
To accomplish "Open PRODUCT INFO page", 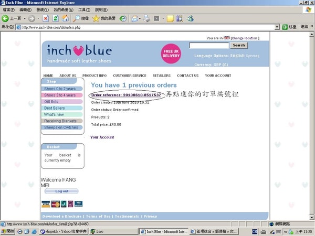I will 94,76.
